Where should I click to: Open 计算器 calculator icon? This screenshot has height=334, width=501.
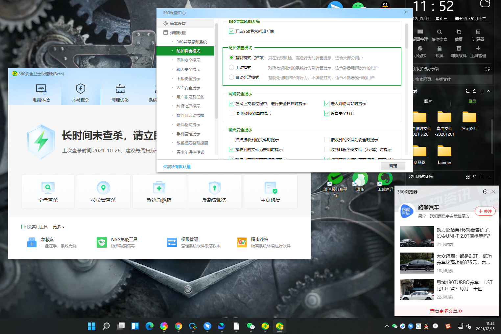478,32
